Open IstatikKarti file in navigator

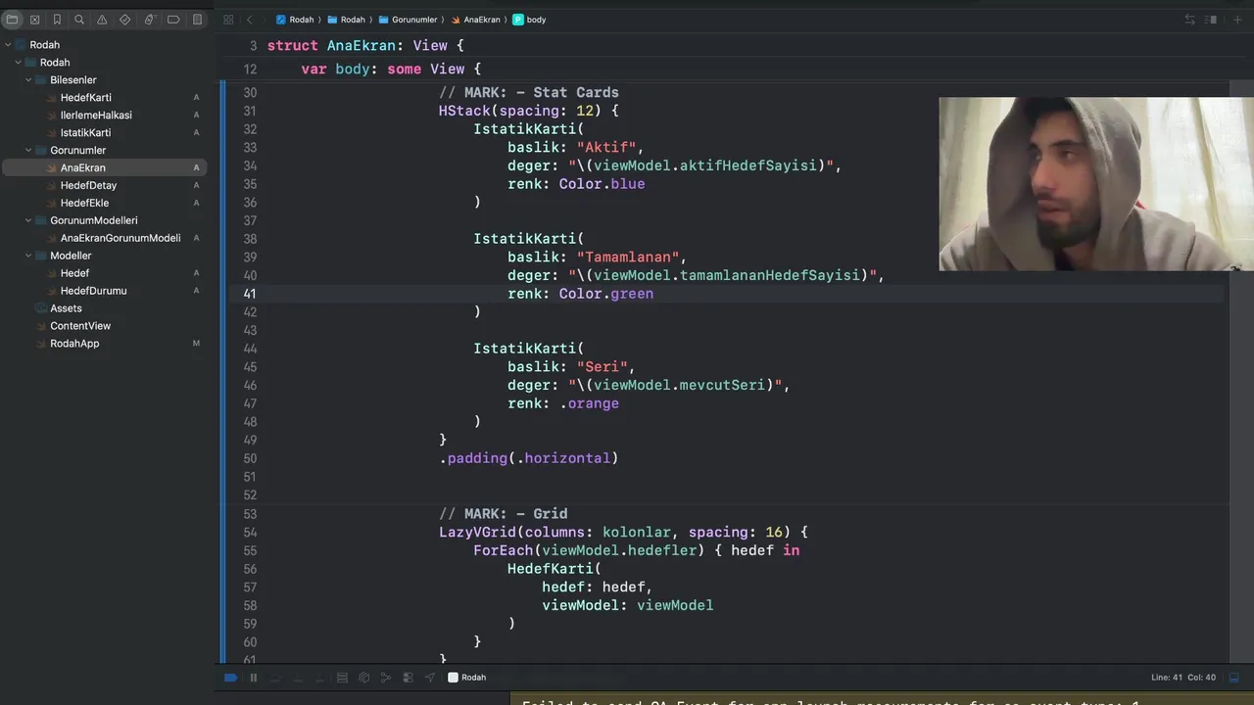85,133
